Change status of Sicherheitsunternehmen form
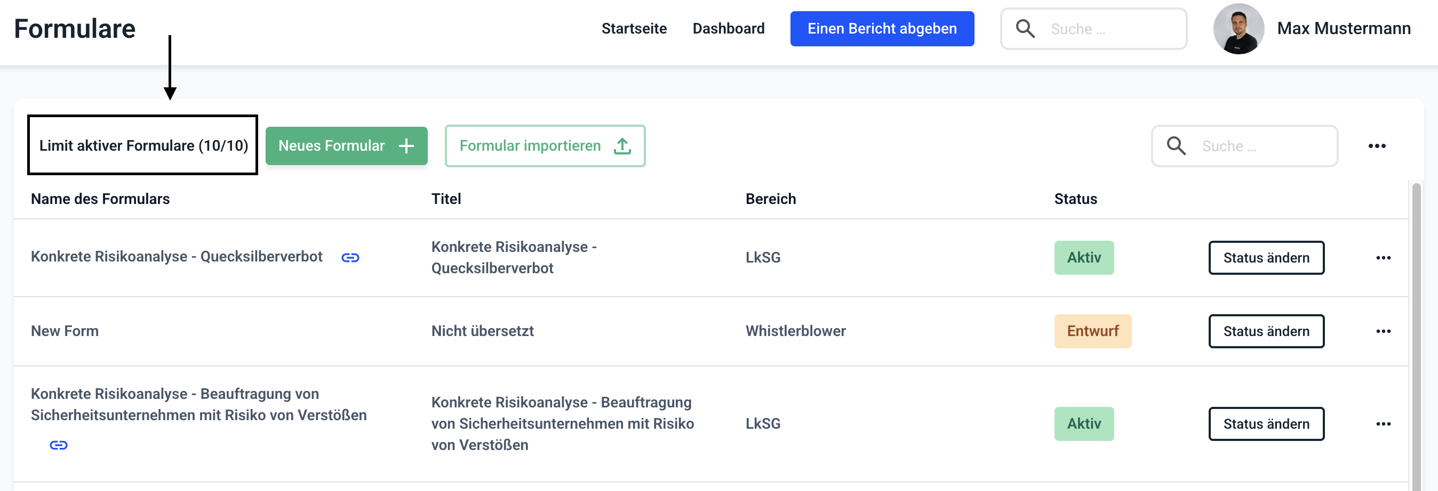 coord(1266,423)
